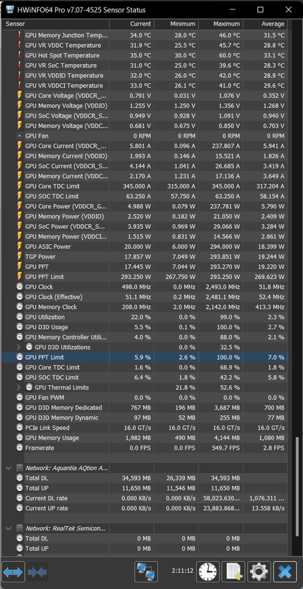Viewport: 303px width, 589px height.
Task: Select the GPU D3D Memory Dynamic row
Action: 145,417
